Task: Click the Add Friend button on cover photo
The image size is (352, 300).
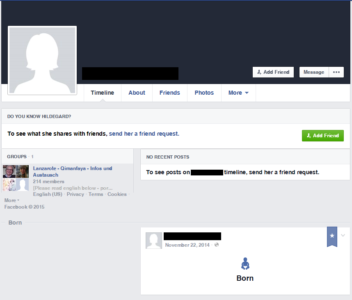Action: pyautogui.click(x=273, y=72)
